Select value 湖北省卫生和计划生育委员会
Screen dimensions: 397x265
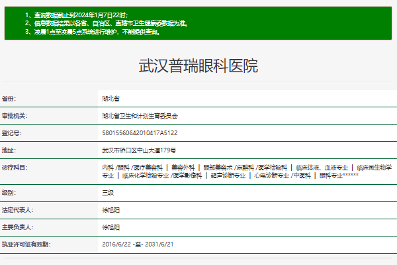tap(140, 116)
